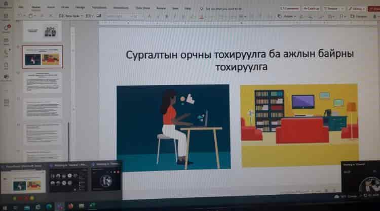Open the Help ribbon tab
This screenshot has width=380, height=211.
187,9
